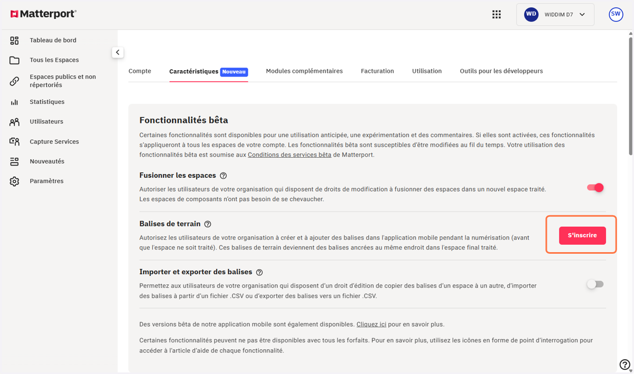Collapse the sidebar with the chevron button
This screenshot has height=374, width=634.
click(117, 52)
